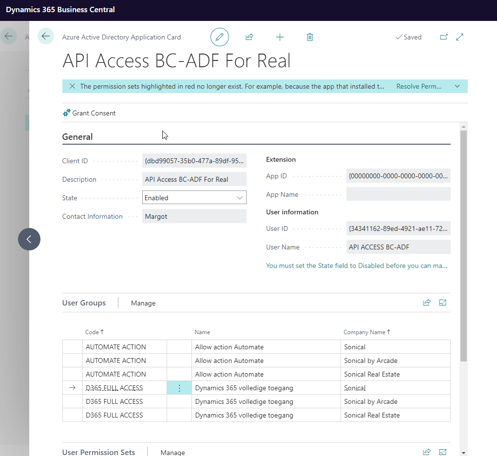Click the back arrow beside the card title

coord(46,36)
